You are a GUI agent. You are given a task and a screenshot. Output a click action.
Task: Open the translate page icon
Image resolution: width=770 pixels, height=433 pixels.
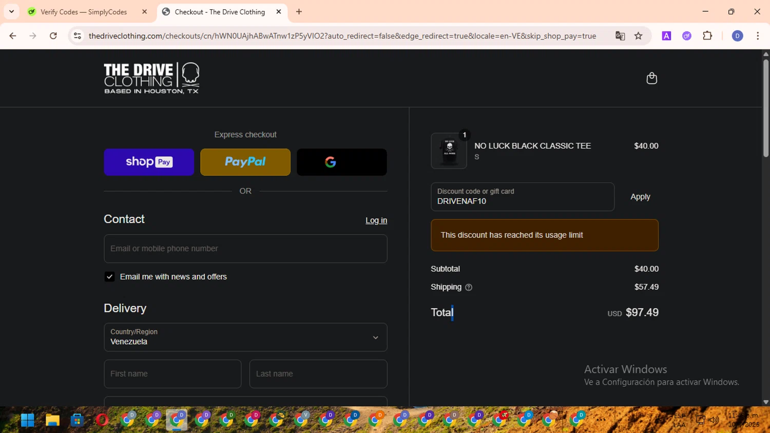[x=620, y=36]
